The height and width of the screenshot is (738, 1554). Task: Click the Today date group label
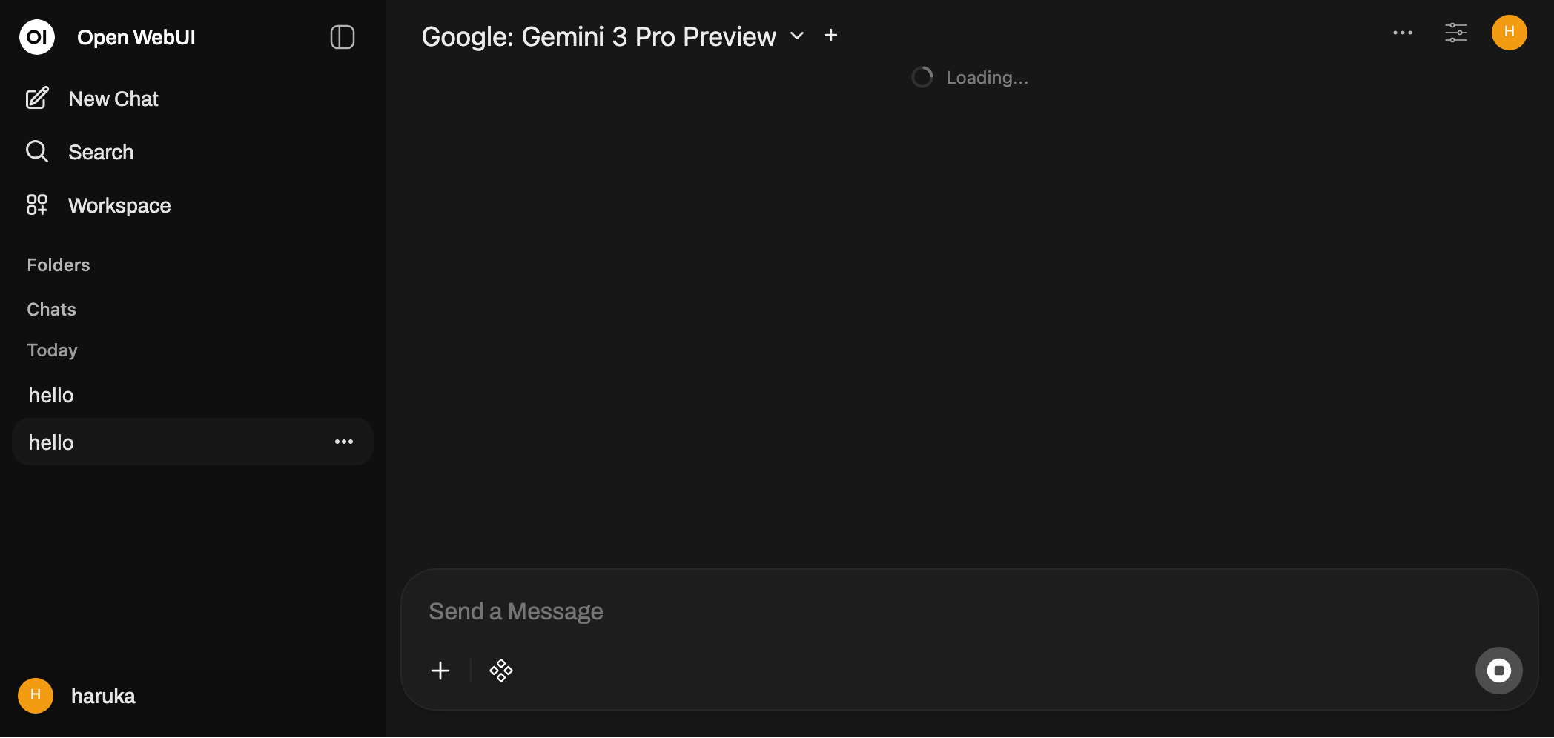[x=52, y=350]
